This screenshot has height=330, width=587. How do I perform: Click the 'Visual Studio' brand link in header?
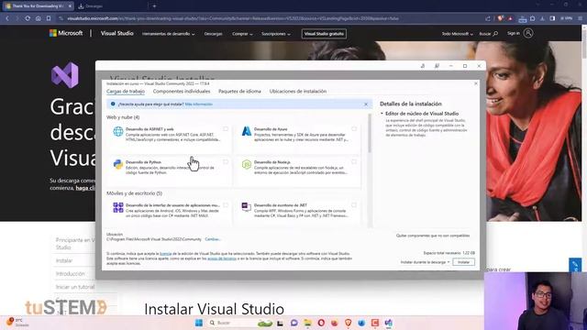coord(116,33)
